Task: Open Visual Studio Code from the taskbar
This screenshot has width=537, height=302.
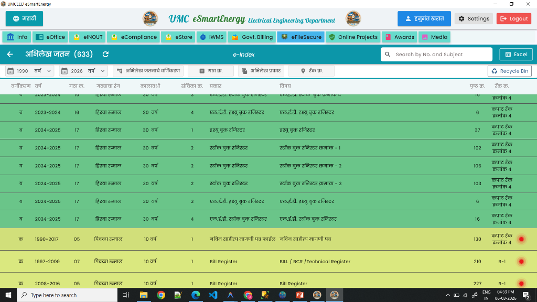Action: pos(213,295)
